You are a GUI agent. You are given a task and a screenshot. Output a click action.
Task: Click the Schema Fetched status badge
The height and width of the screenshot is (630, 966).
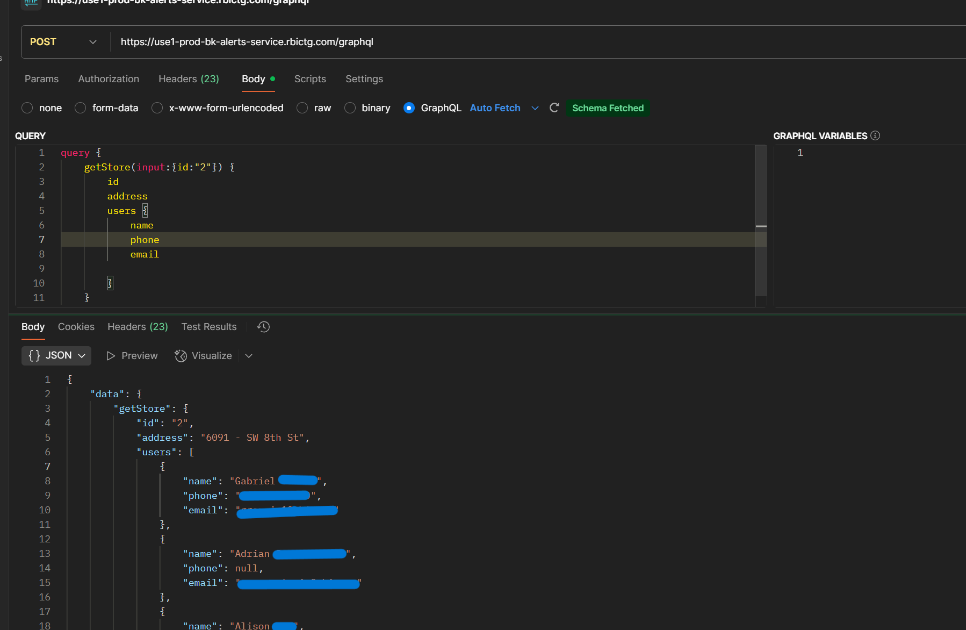point(608,108)
